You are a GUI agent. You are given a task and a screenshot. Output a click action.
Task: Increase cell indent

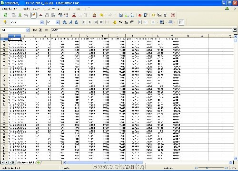point(146,22)
